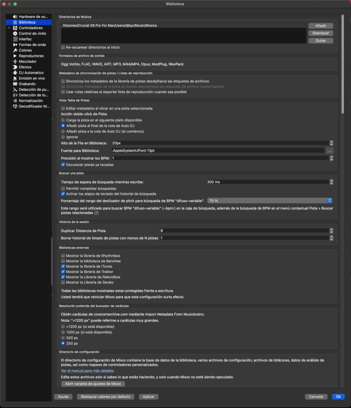Image resolution: width=351 pixels, height=408 pixels.
Task: Enable Mostrar la Librería de Serato
Action: click(63, 282)
